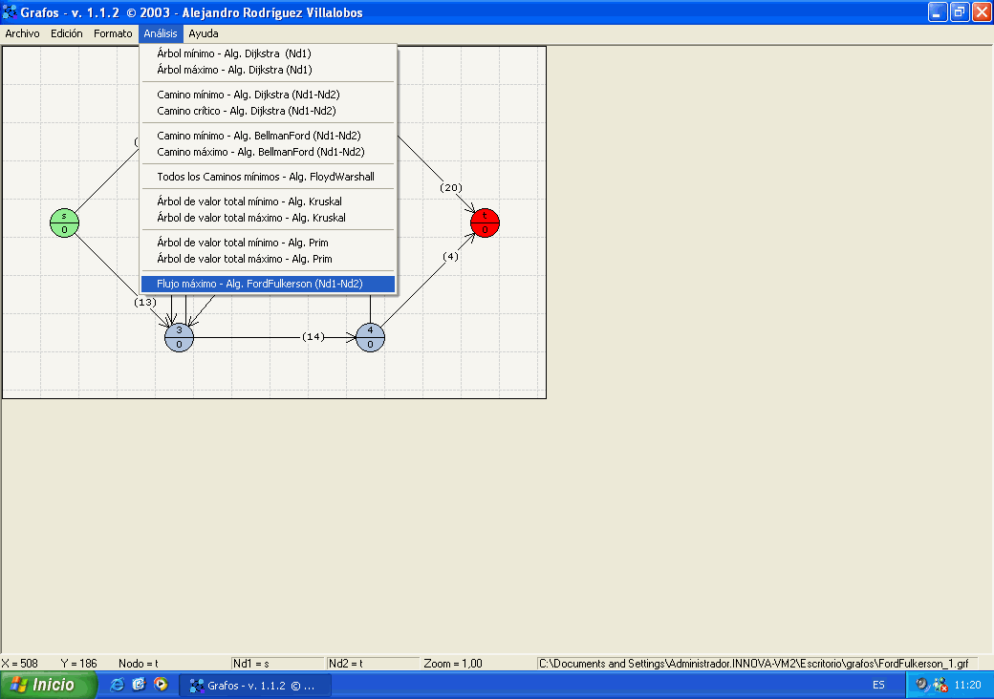The width and height of the screenshot is (994, 699).
Task: Open Windows Media Player from quick launch
Action: point(161,685)
